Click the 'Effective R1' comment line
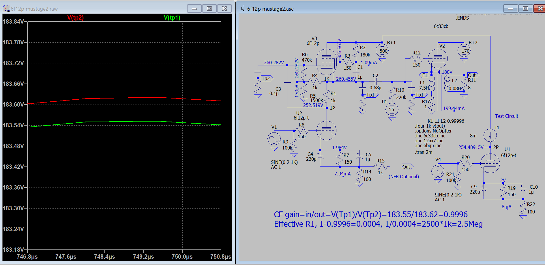Image resolution: width=545 pixels, height=265 pixels. (x=378, y=224)
